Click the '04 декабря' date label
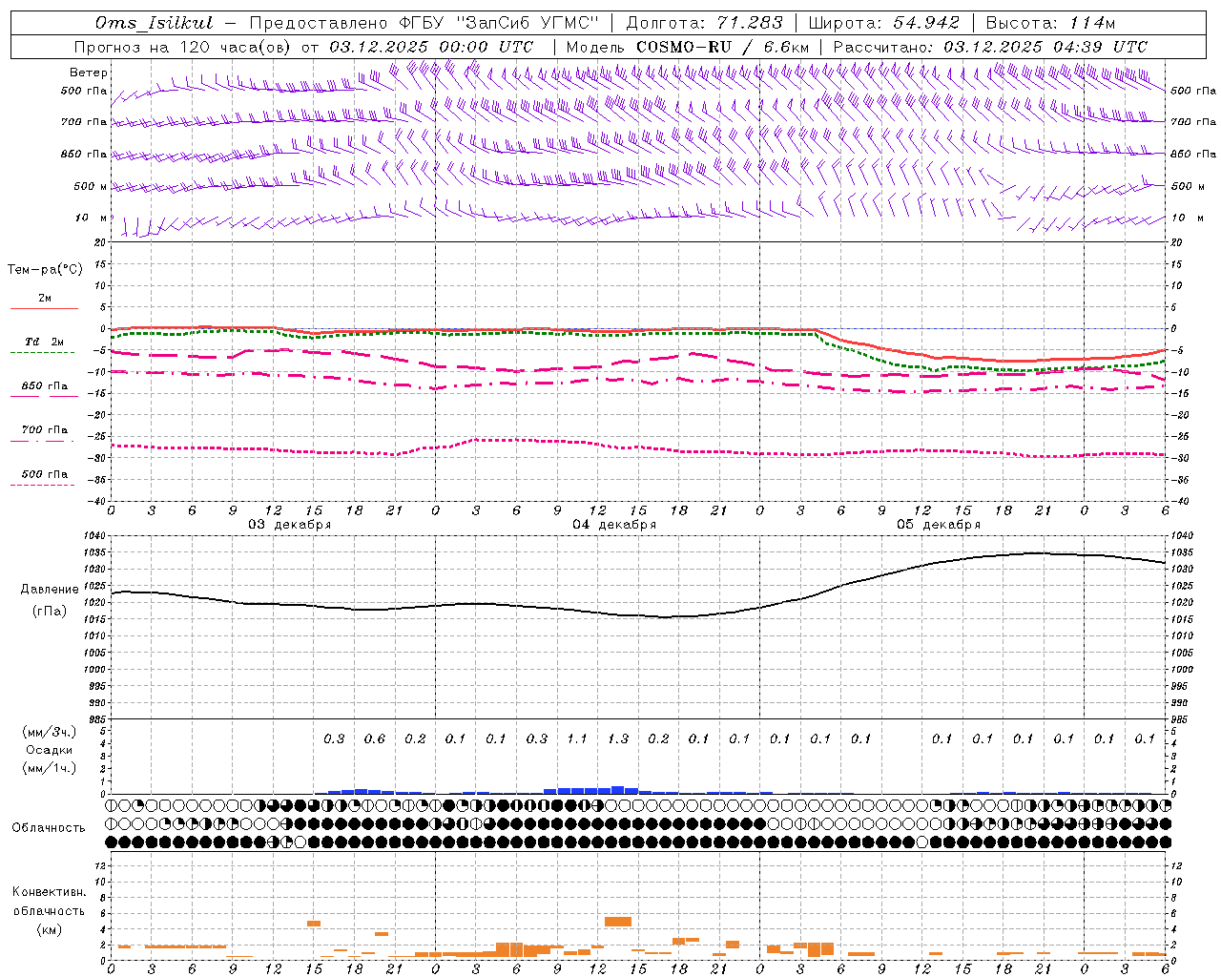This screenshot has width=1221, height=977. click(x=614, y=525)
